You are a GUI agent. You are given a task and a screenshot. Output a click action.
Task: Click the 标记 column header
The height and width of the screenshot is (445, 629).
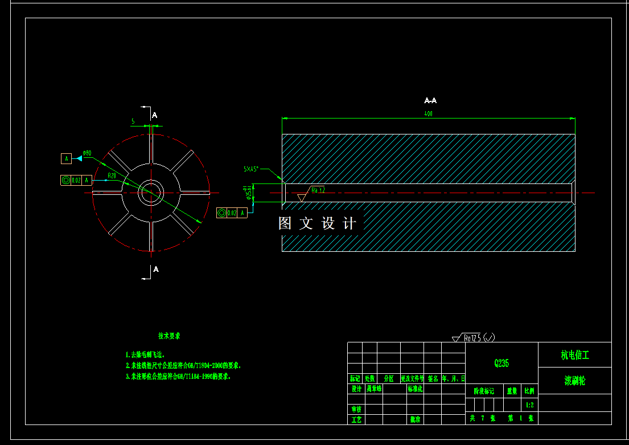355,378
